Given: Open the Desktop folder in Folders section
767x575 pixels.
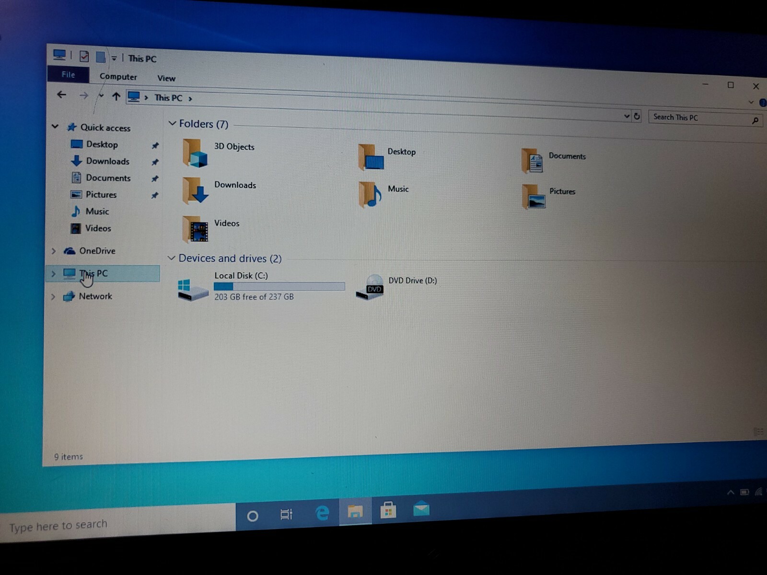Looking at the screenshot, I should (x=386, y=157).
